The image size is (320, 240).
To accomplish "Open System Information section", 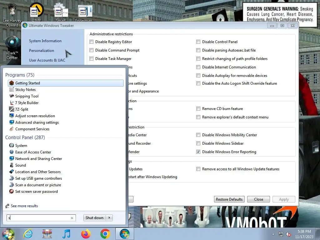I will click(45, 41).
